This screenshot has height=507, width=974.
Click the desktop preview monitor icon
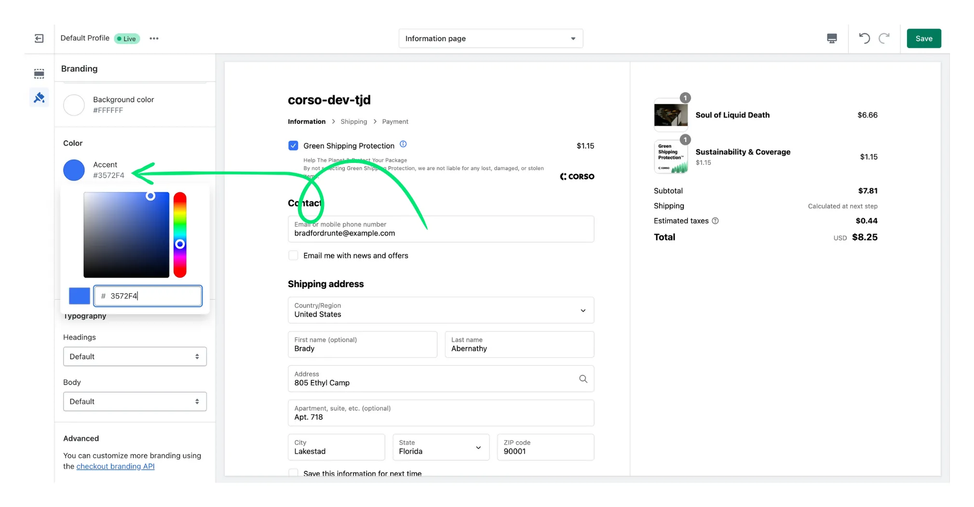832,39
